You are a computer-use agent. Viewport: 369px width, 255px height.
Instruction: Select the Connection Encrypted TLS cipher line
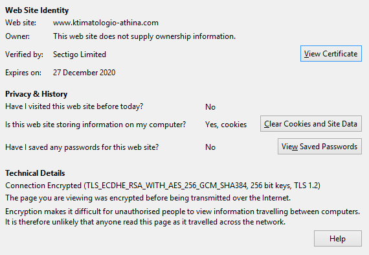point(163,186)
